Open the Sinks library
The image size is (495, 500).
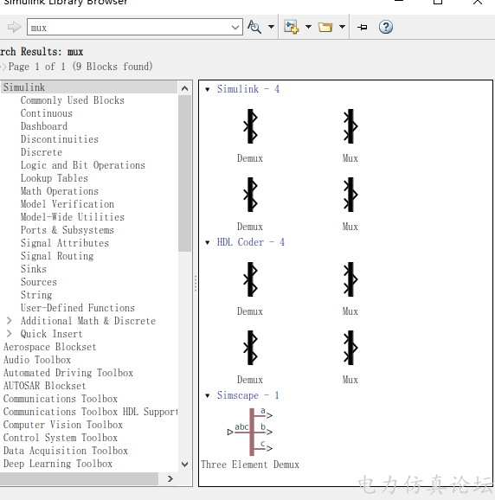[34, 269]
